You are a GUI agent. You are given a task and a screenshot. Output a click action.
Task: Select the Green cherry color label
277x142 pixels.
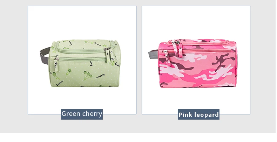pos(82,114)
